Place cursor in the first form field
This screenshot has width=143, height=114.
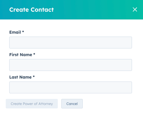coord(71,43)
